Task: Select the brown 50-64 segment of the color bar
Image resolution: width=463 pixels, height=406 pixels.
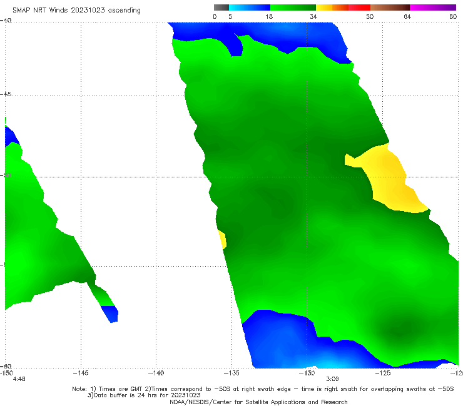Action: pos(390,7)
